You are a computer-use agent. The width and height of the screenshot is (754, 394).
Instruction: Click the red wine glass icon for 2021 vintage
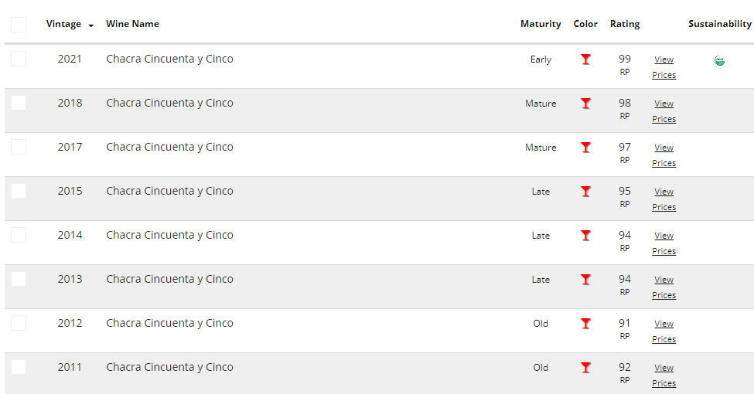[585, 59]
